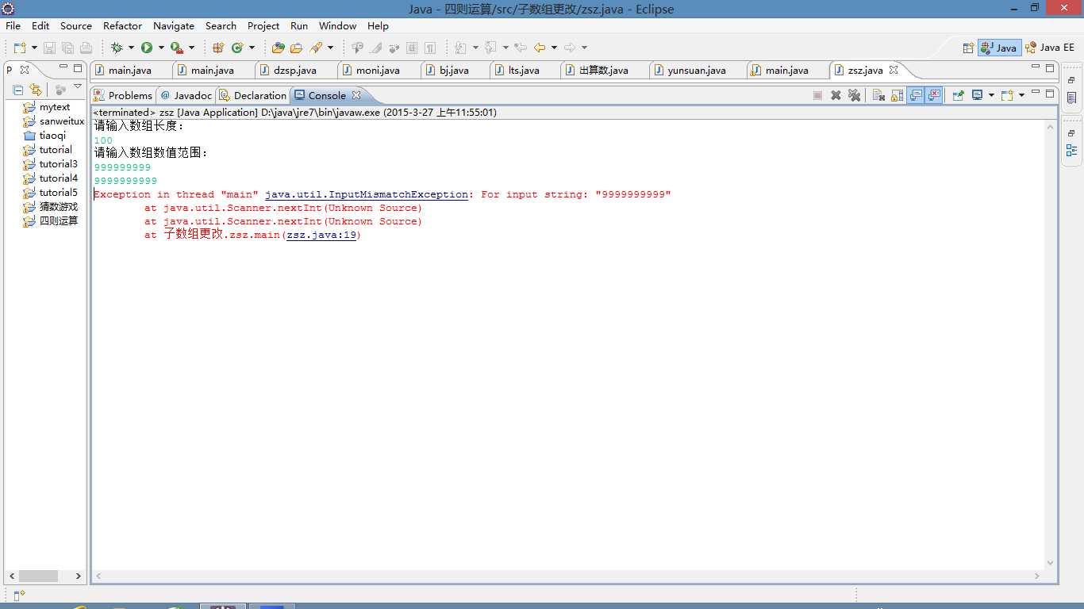
Task: Open the yunsuan.java editor tab
Action: tap(697, 70)
